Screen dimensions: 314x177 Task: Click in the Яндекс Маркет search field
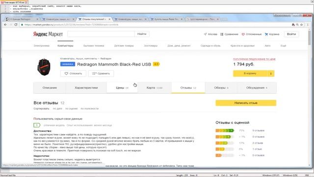tap(101, 34)
